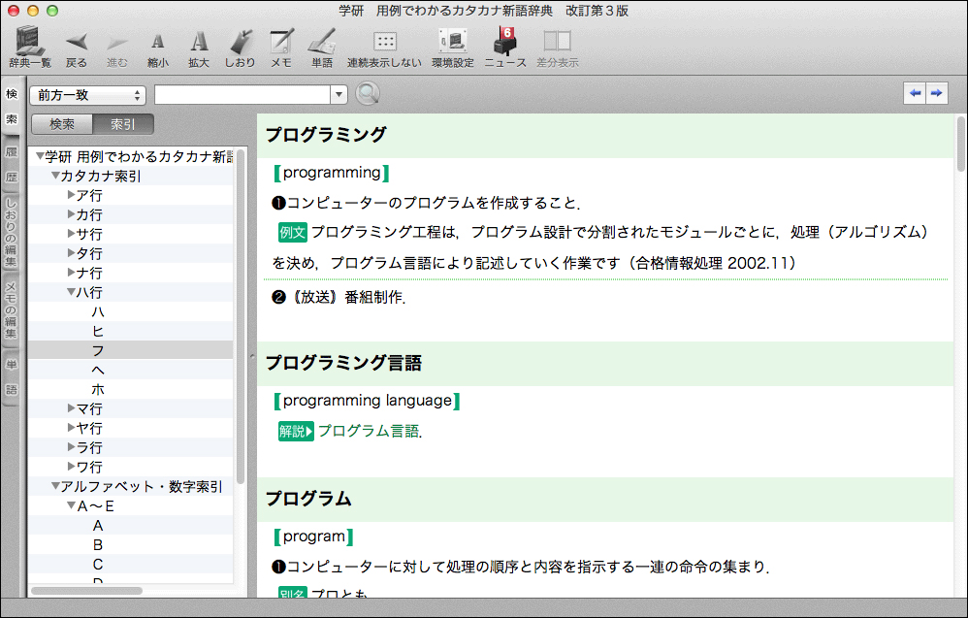Open メモの編集 side tab
Image resolution: width=968 pixels, height=618 pixels.
11,309
